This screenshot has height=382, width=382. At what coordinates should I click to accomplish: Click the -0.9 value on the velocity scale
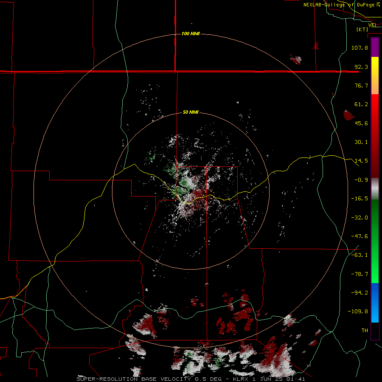point(361,180)
